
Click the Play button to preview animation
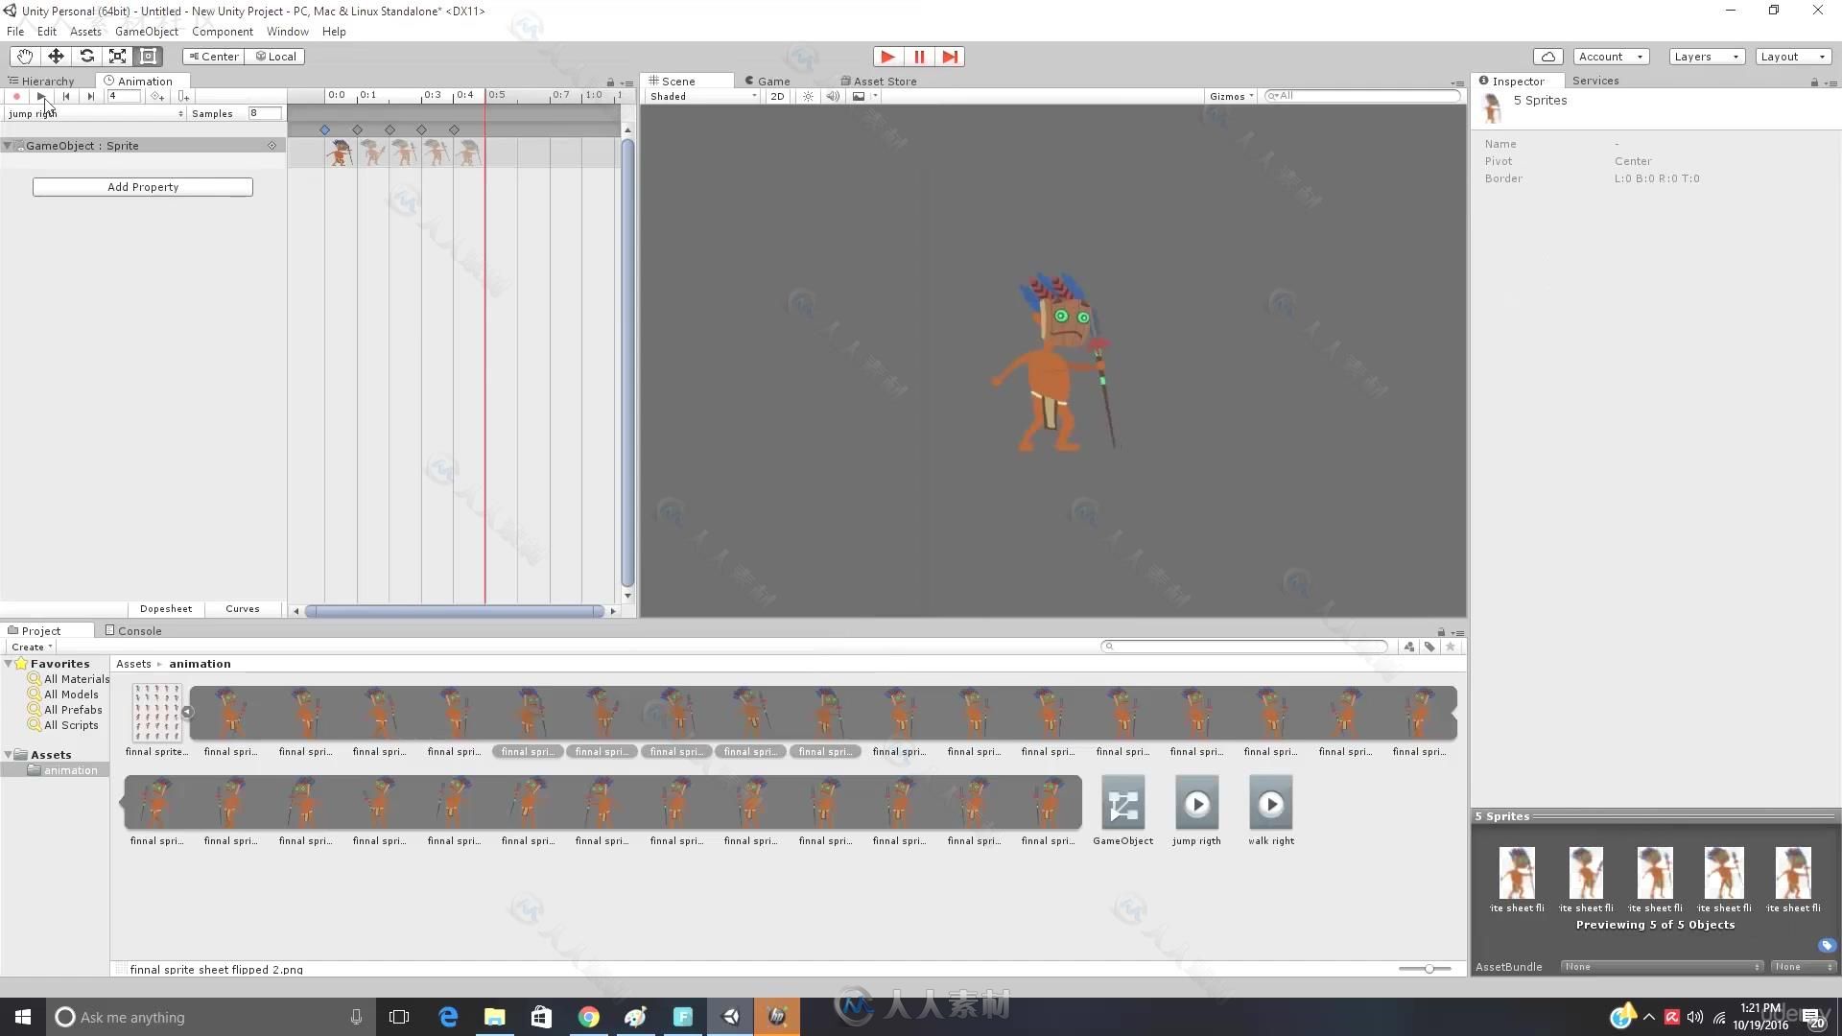40,96
